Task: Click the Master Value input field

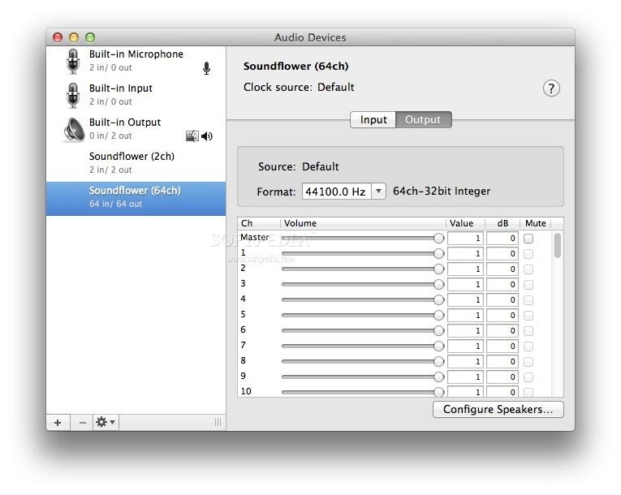Action: [x=465, y=239]
